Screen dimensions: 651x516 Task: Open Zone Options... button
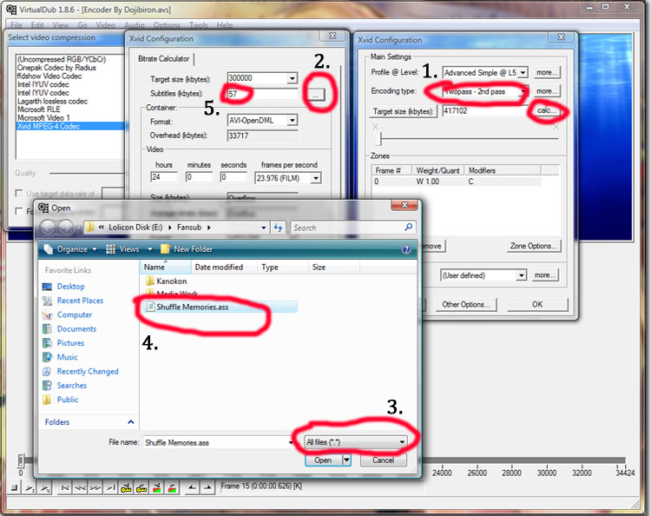533,246
